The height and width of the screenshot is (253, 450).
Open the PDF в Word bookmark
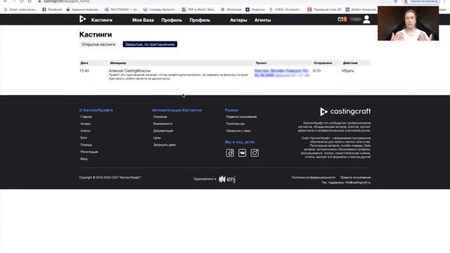click(199, 9)
